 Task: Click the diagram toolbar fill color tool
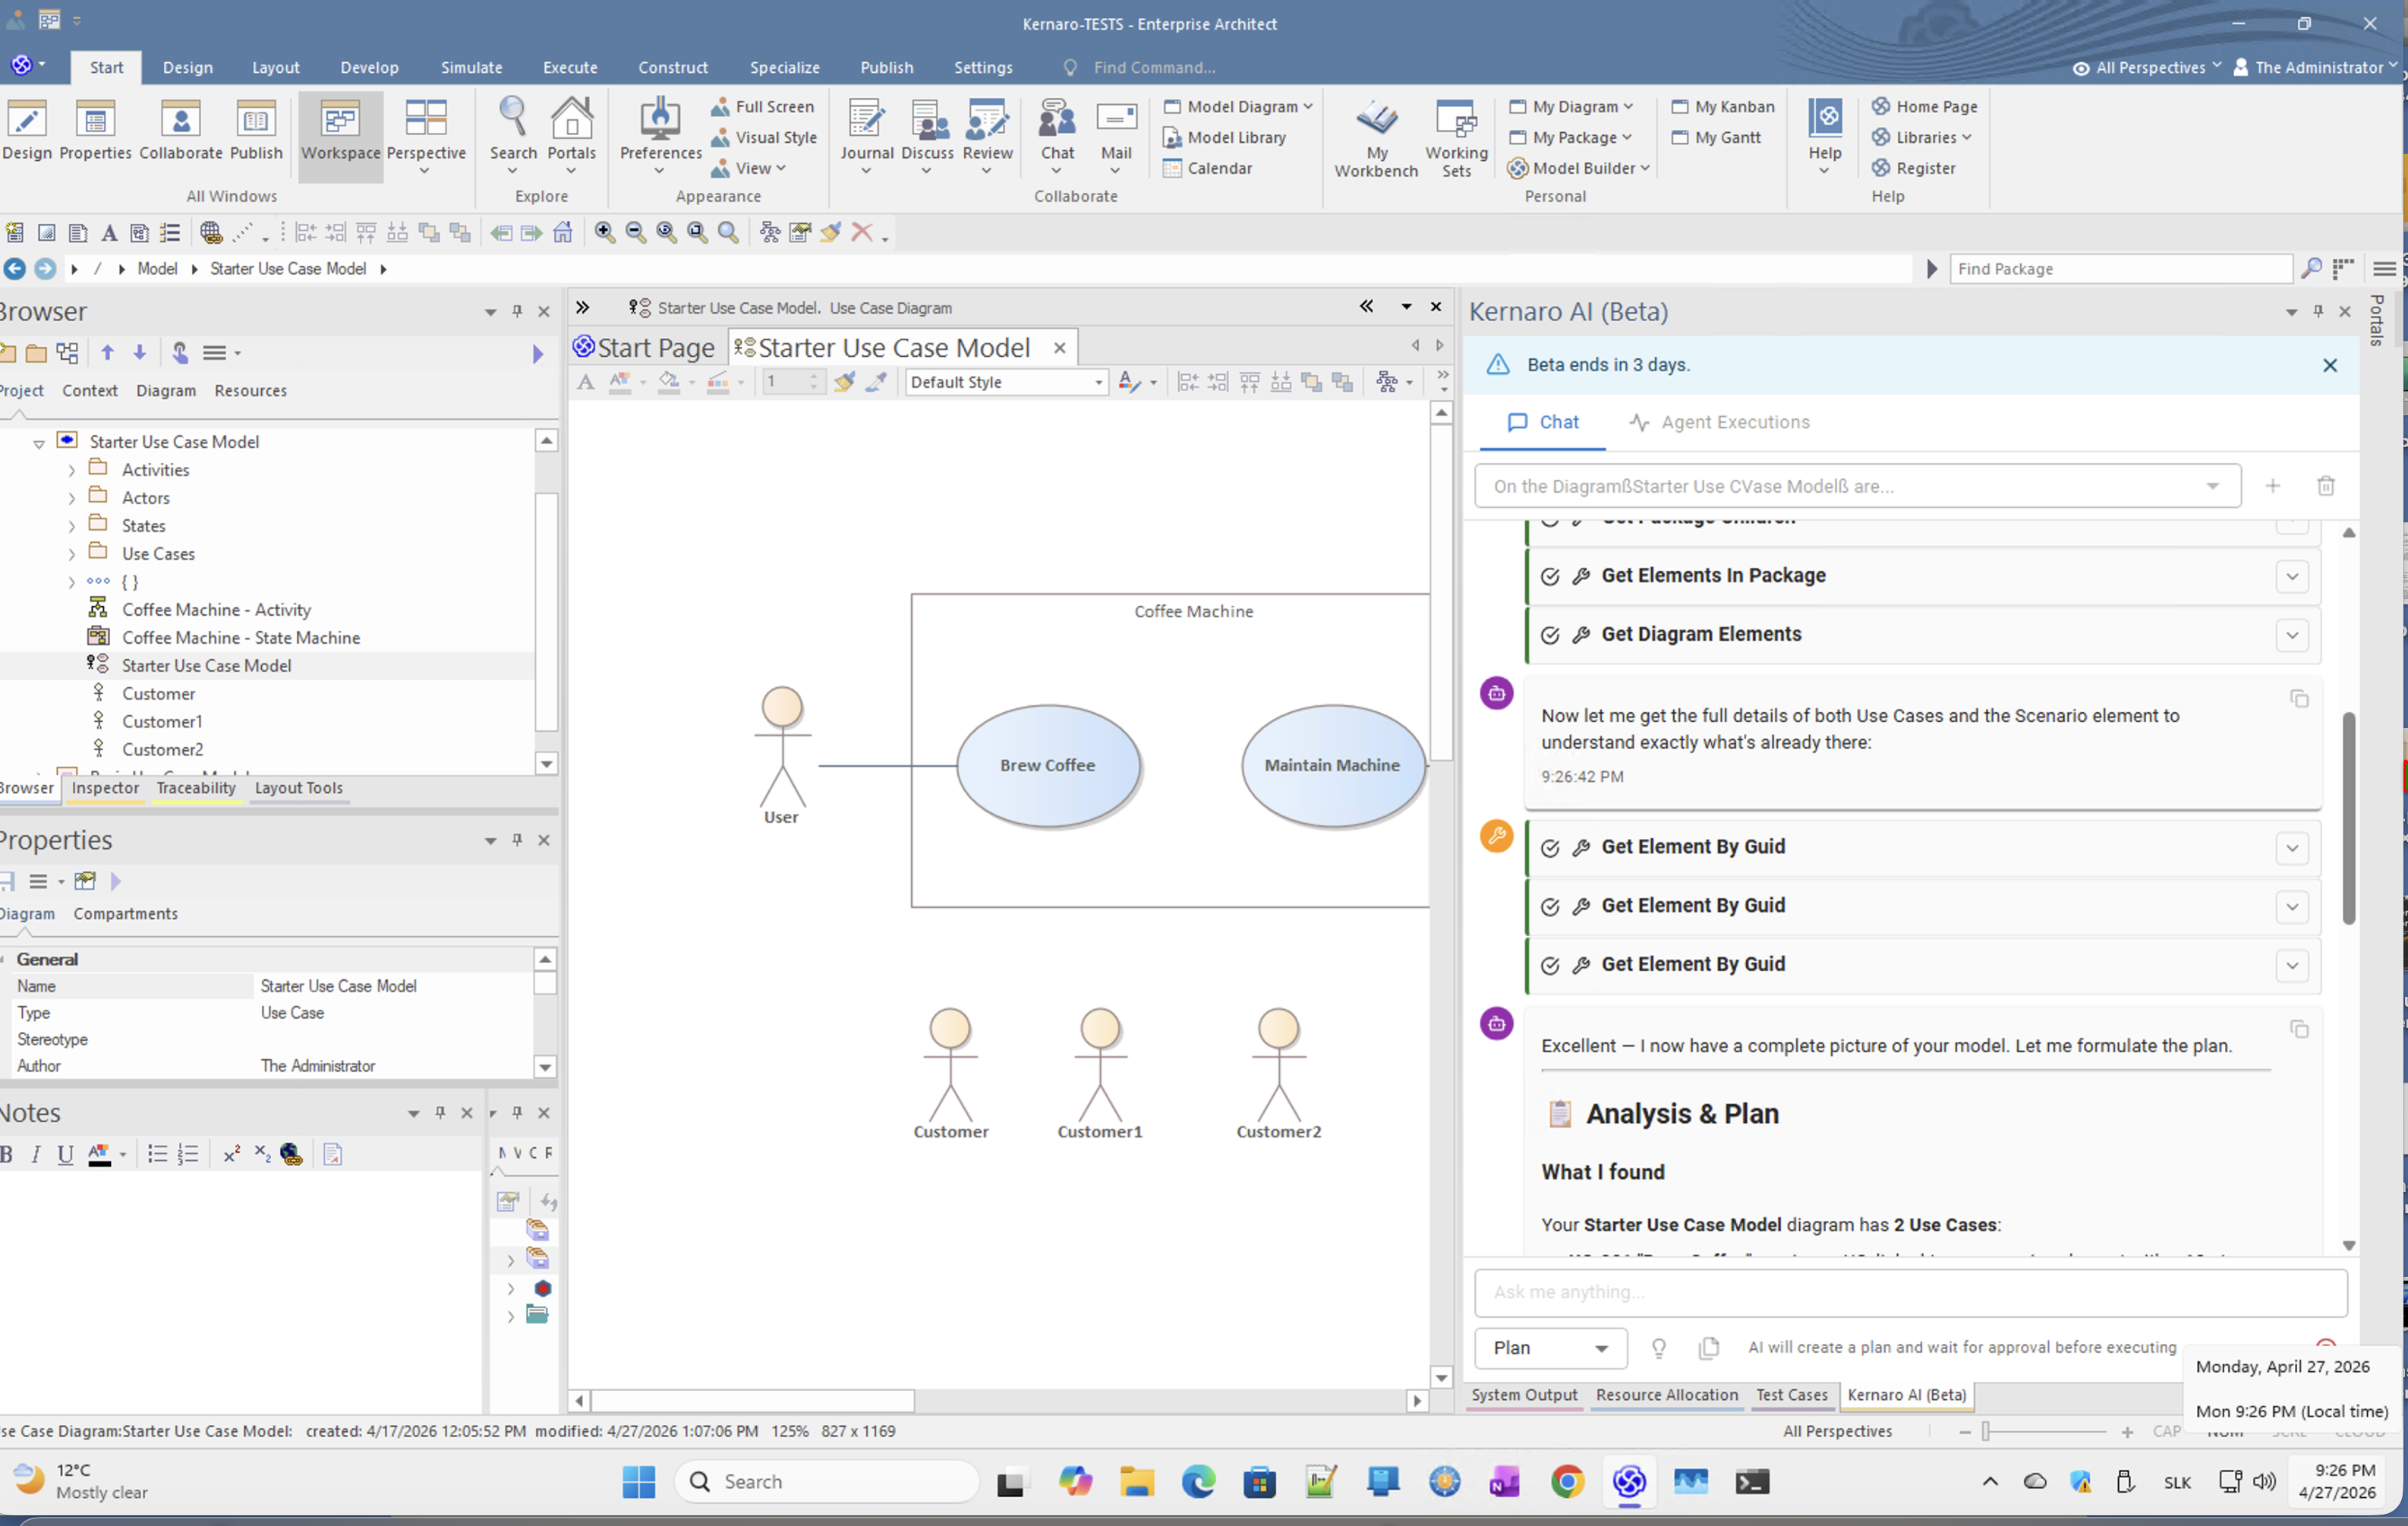(669, 382)
